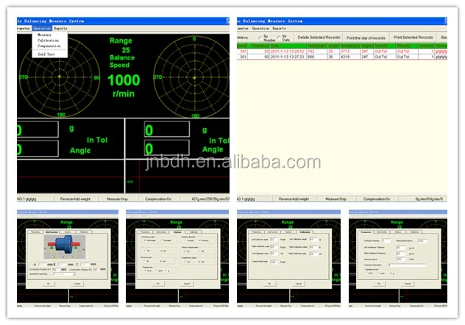Open the Operation menu in the measurement window
The height and width of the screenshot is (325, 465).
click(x=42, y=28)
